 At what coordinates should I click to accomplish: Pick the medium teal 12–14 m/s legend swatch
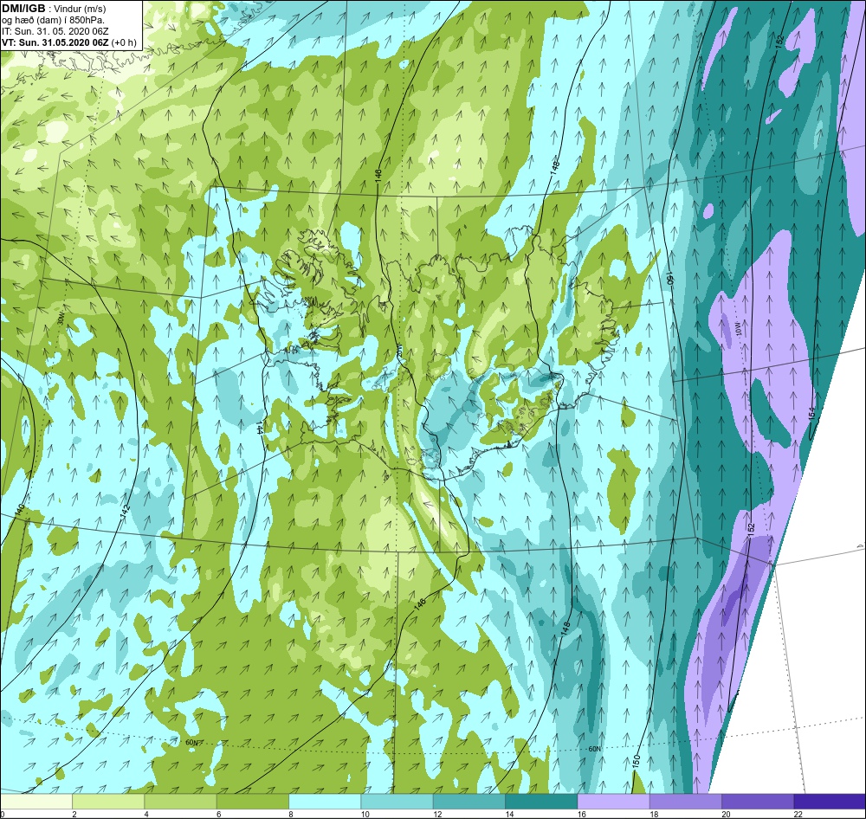pyautogui.click(x=469, y=801)
